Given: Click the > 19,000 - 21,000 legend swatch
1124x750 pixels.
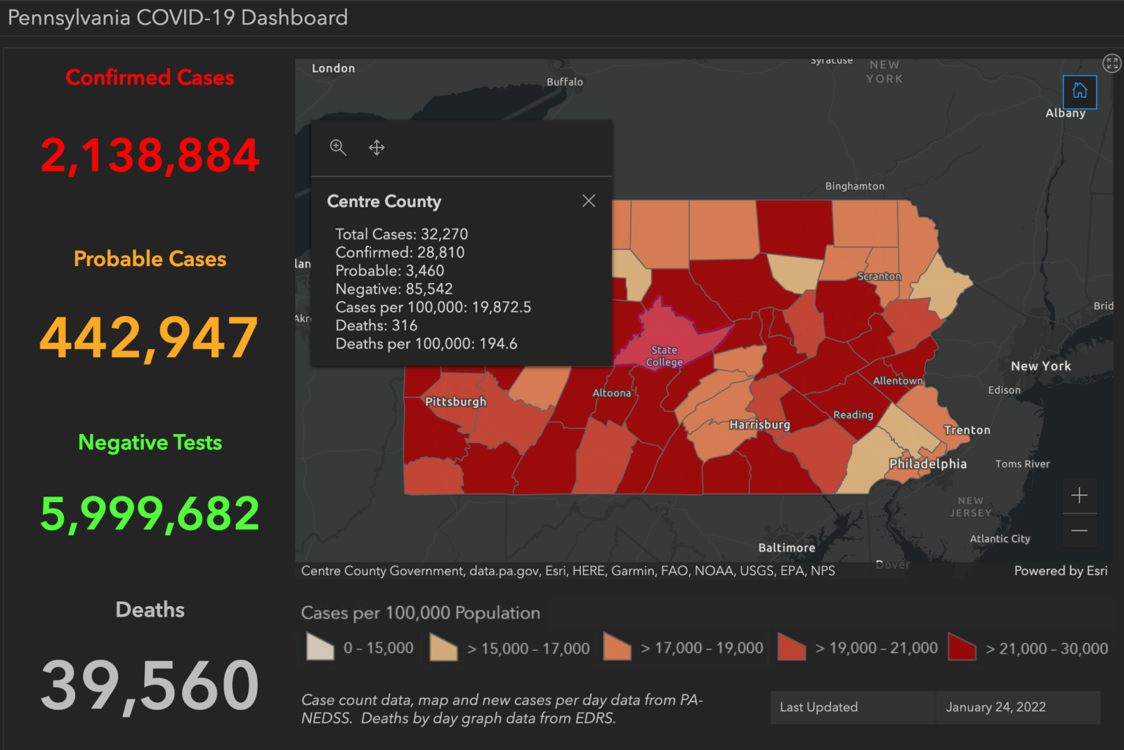Looking at the screenshot, I should pos(791,647).
